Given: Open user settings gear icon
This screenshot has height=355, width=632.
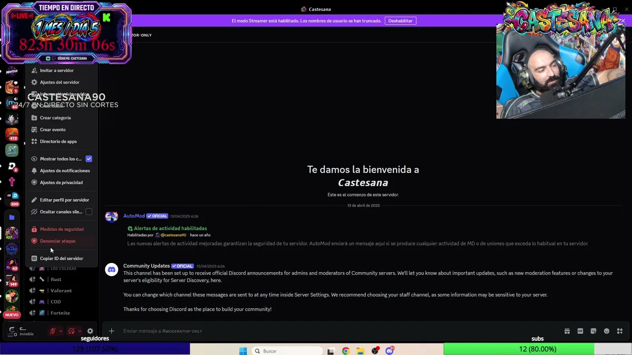Looking at the screenshot, I should pyautogui.click(x=90, y=331).
